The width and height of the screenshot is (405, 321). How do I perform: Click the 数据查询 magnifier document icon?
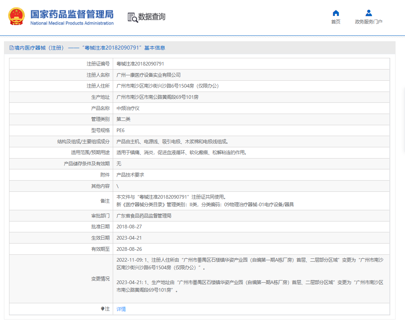pos(133,17)
